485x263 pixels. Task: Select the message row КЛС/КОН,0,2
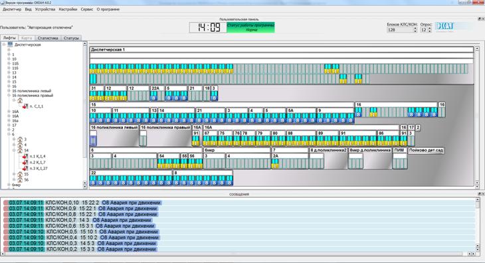(239, 249)
